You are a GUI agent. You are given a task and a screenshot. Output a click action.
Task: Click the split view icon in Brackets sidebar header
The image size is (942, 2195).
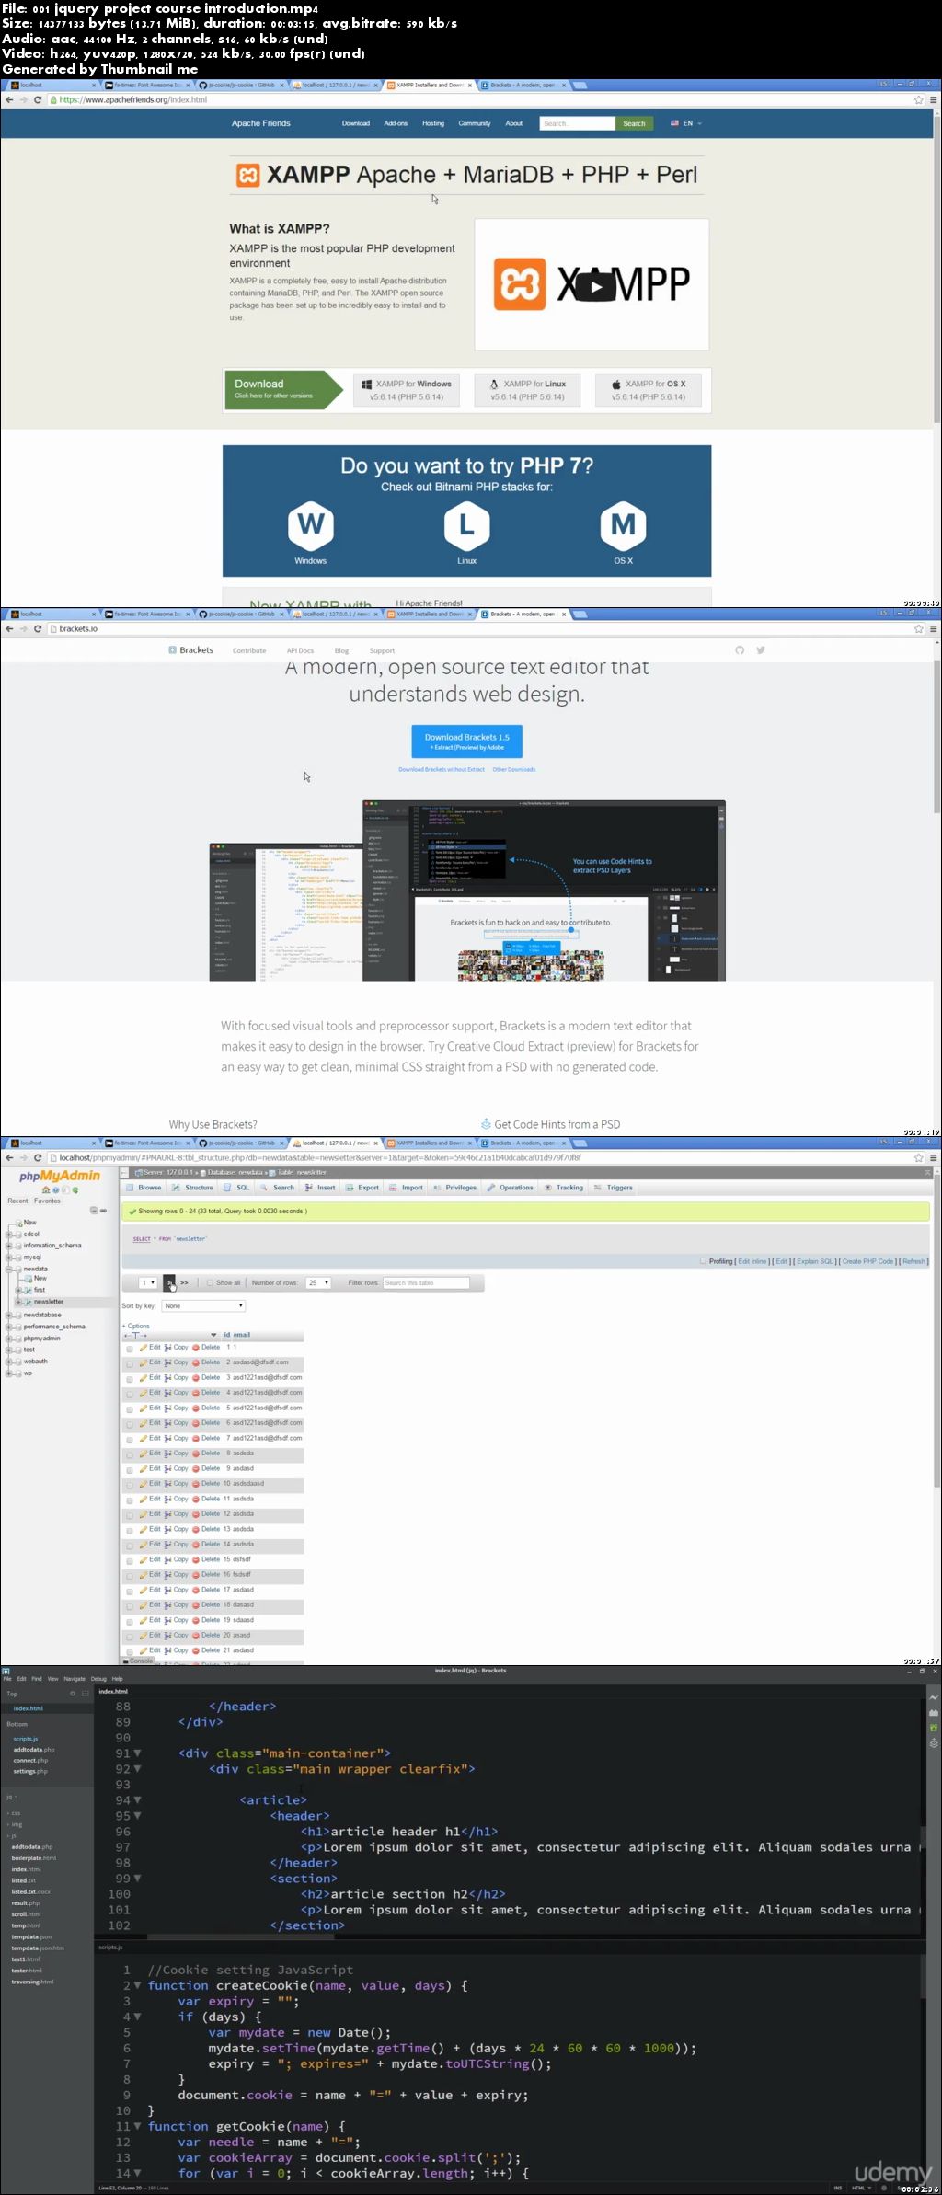click(x=86, y=1694)
